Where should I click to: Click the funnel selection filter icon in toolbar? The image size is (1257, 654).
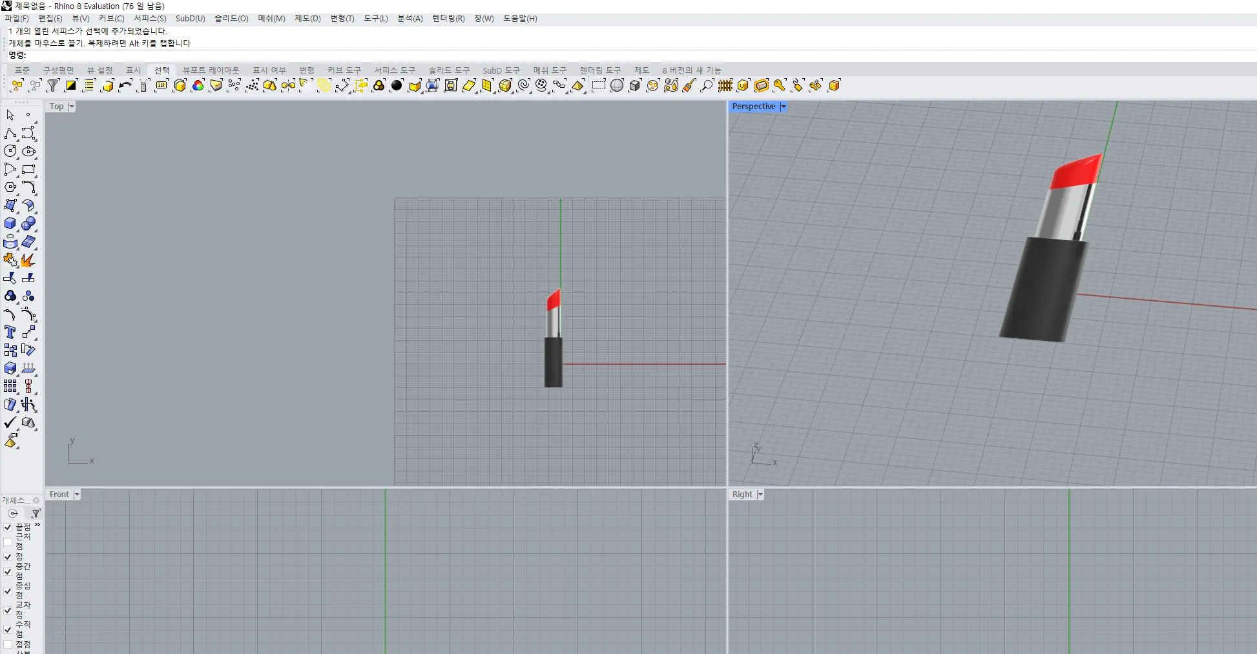pos(53,85)
